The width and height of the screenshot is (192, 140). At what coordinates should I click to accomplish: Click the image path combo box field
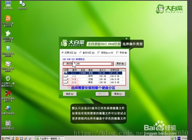[88, 64]
